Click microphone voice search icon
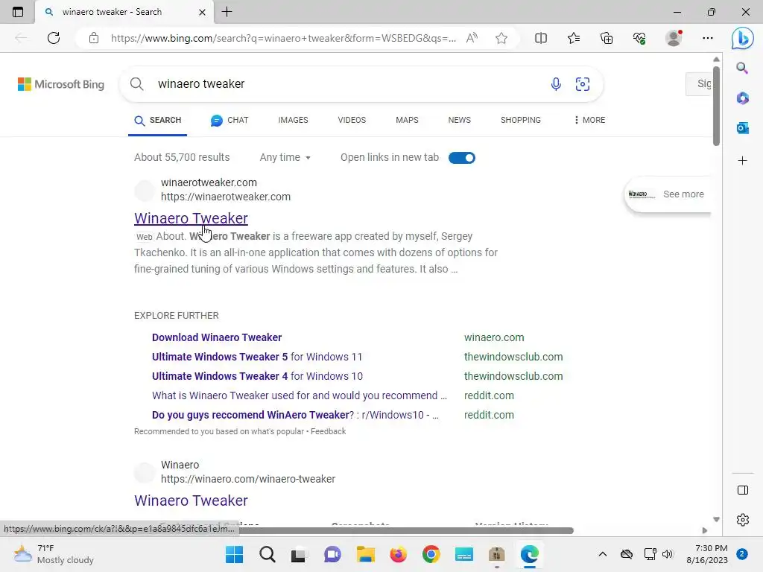Viewport: 763px width, 572px height. 556,84
